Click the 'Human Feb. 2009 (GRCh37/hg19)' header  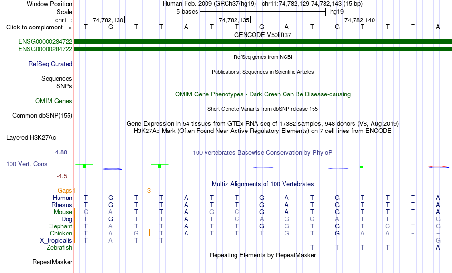209,4
